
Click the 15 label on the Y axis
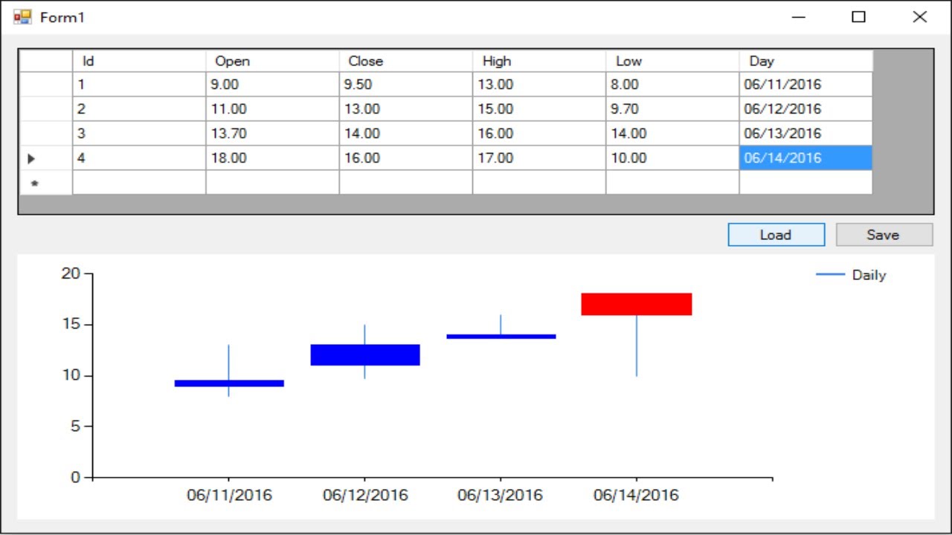(71, 325)
